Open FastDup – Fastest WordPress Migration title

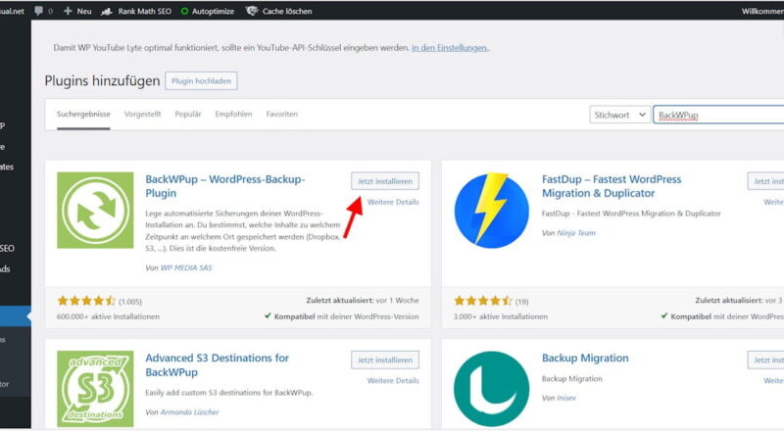[x=612, y=186]
